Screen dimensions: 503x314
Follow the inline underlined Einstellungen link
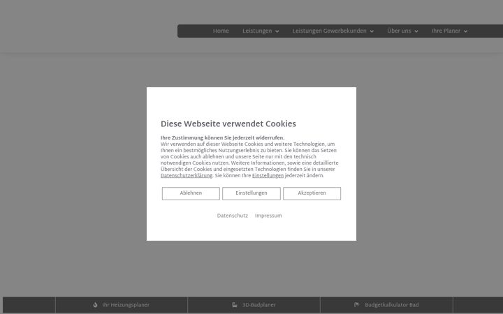pos(268,176)
